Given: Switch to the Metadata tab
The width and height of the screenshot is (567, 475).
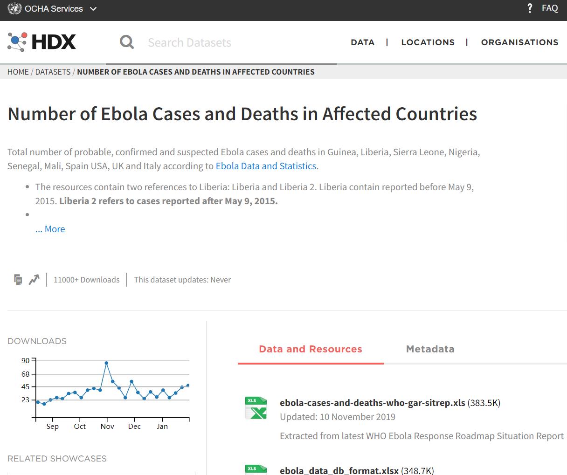Looking at the screenshot, I should point(430,349).
